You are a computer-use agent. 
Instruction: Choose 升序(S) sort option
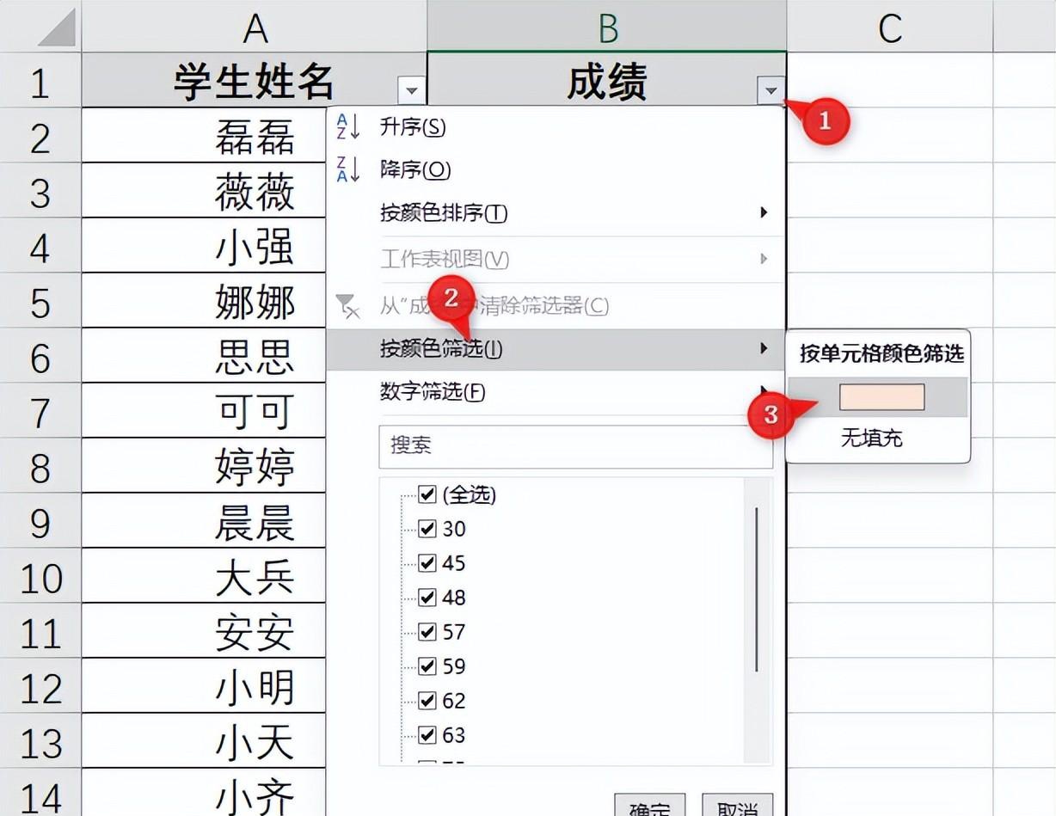(x=413, y=126)
